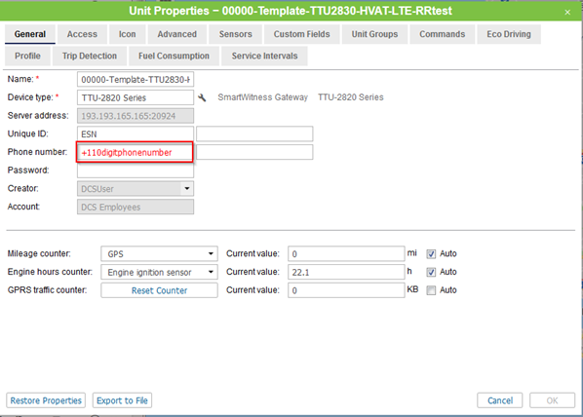Go to the Fuel Consumption tab
The image size is (583, 417).
(174, 57)
